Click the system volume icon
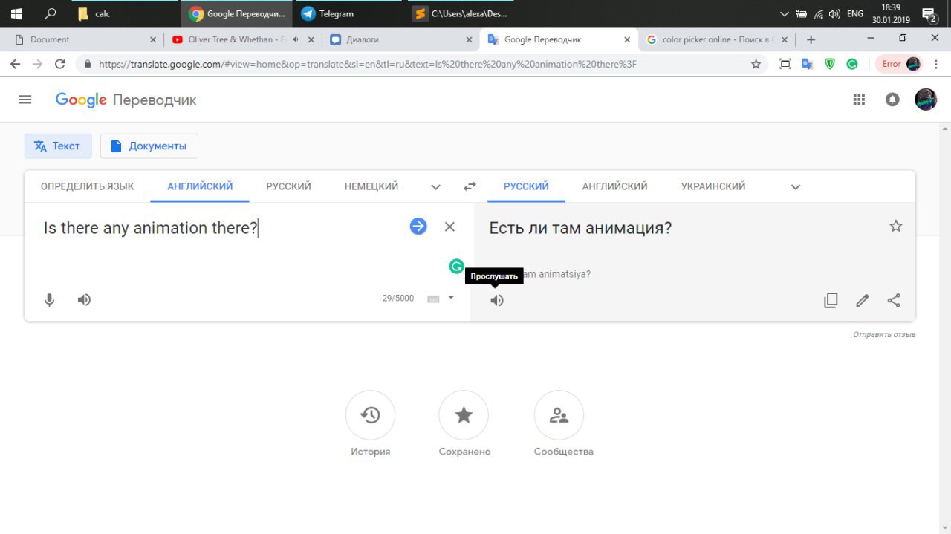This screenshot has width=951, height=534. (x=834, y=13)
